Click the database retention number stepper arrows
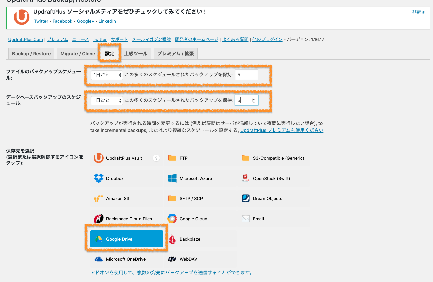Image resolution: width=433 pixels, height=282 pixels. tap(254, 100)
